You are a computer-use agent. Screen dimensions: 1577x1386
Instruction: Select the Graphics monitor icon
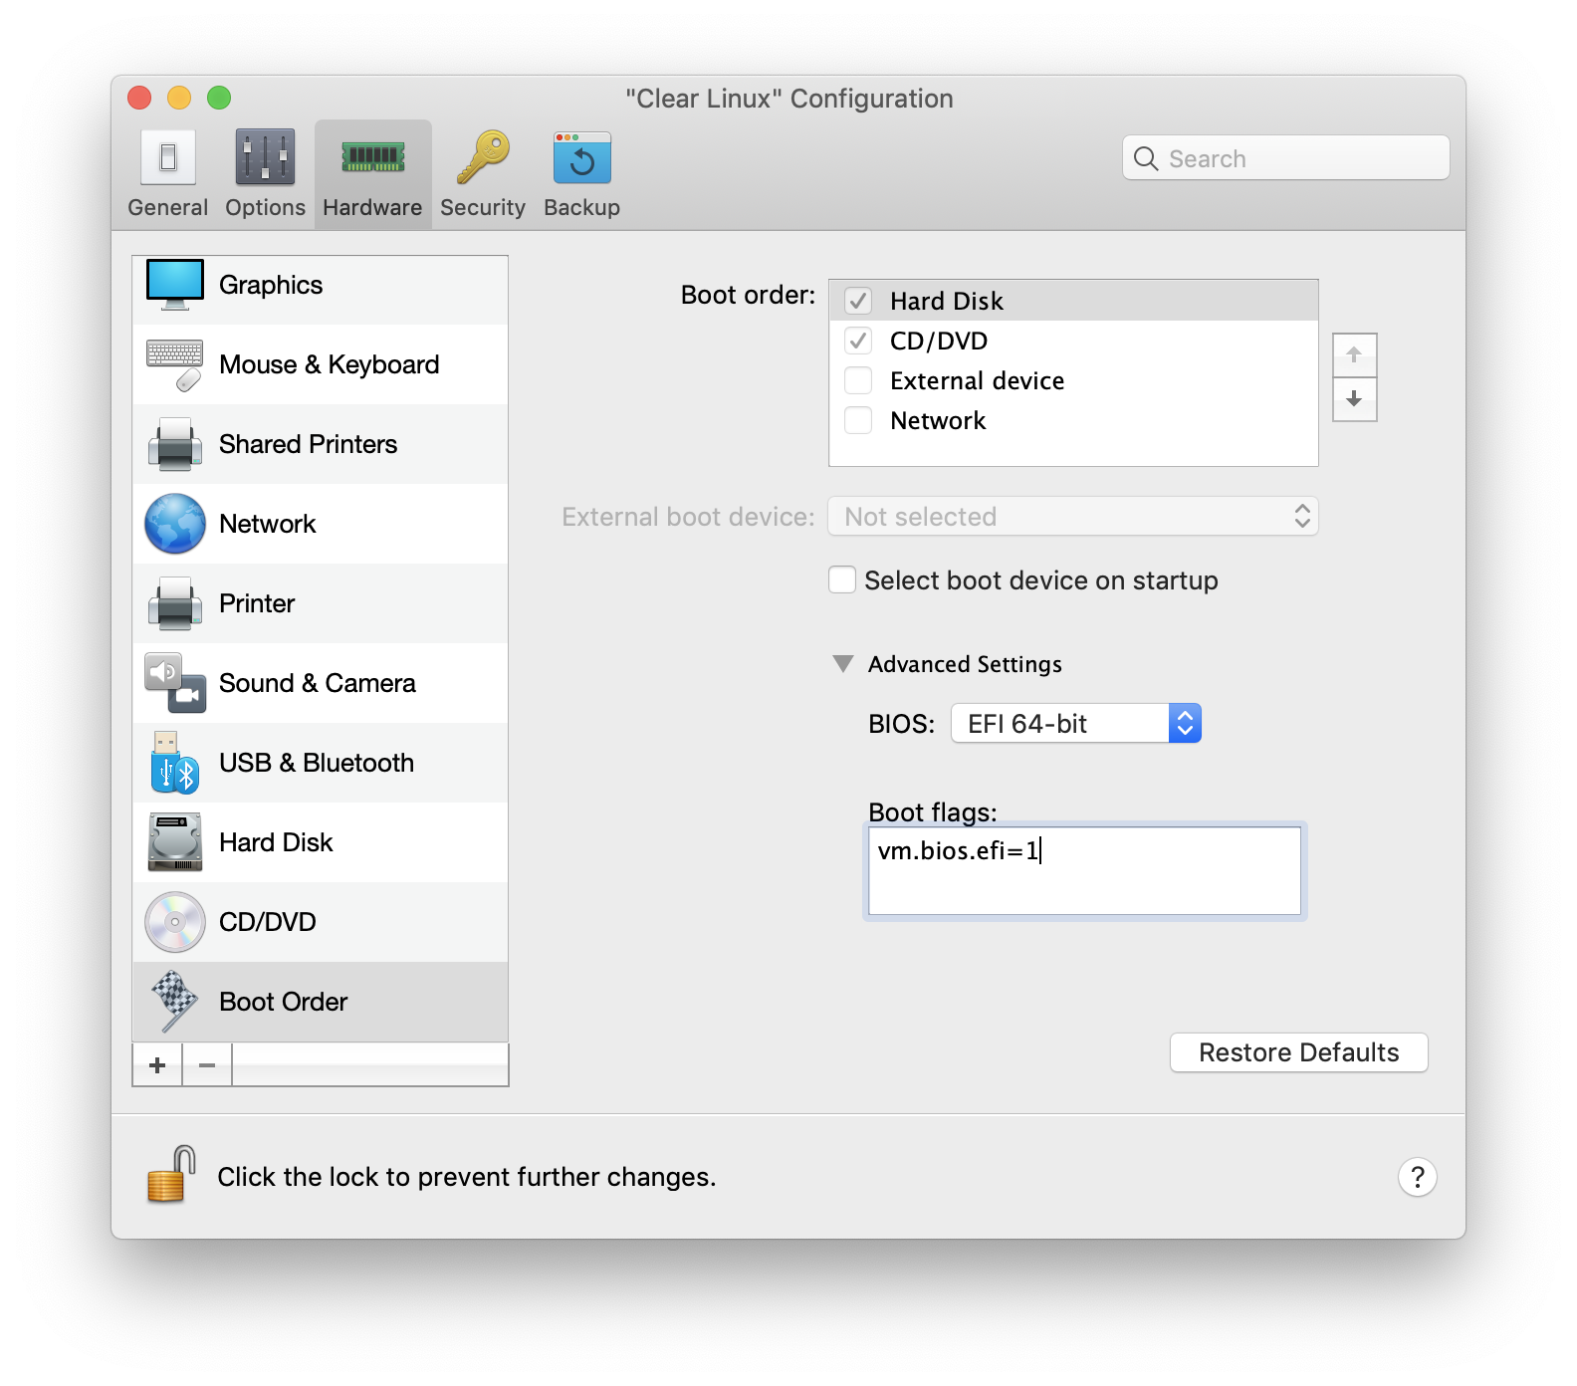click(x=175, y=285)
